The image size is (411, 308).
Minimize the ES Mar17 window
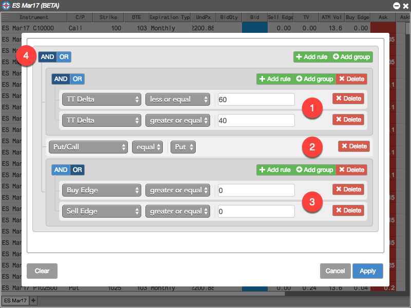click(396, 6)
